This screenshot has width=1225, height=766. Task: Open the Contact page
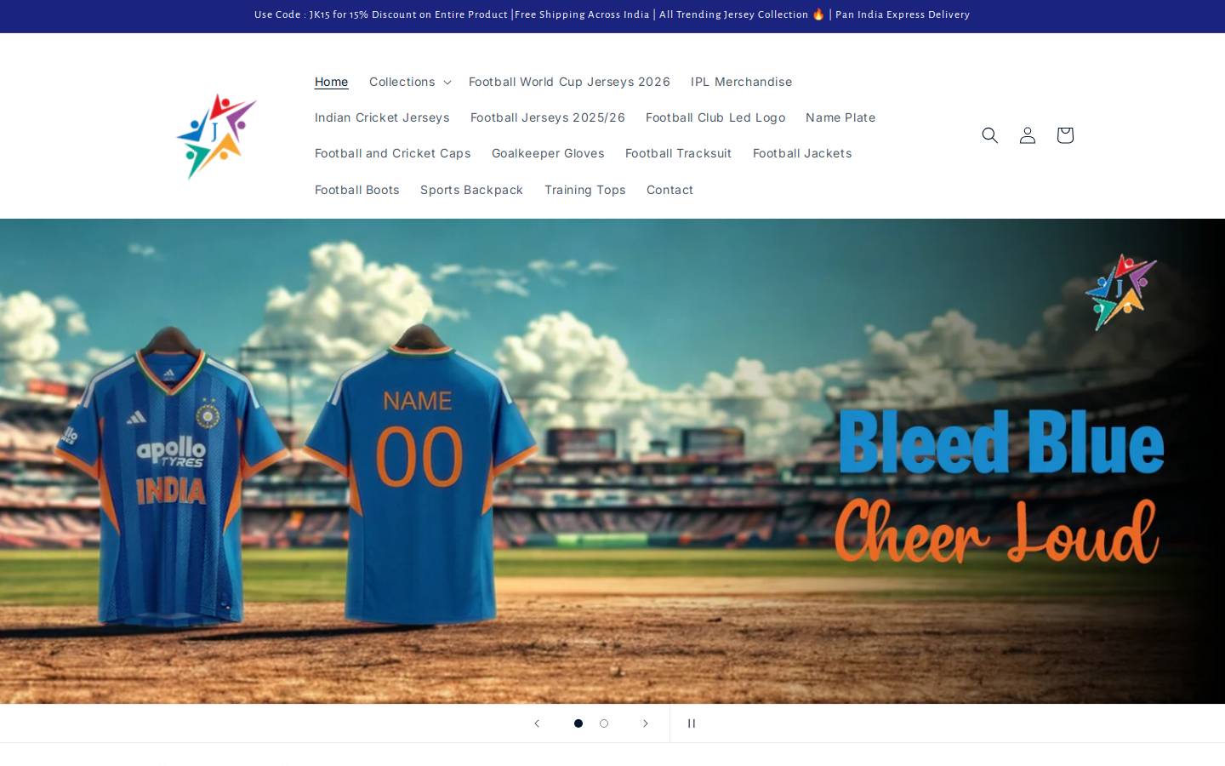(x=669, y=190)
